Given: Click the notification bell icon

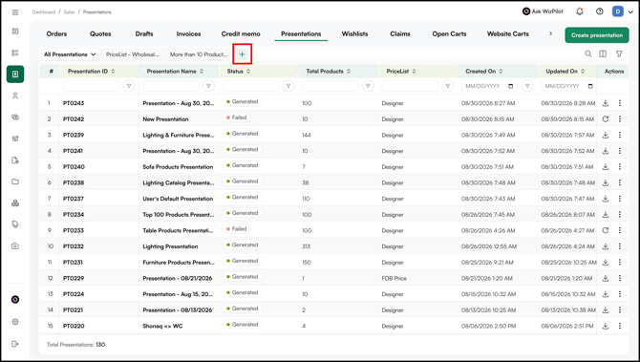Looking at the screenshot, I should coord(580,11).
